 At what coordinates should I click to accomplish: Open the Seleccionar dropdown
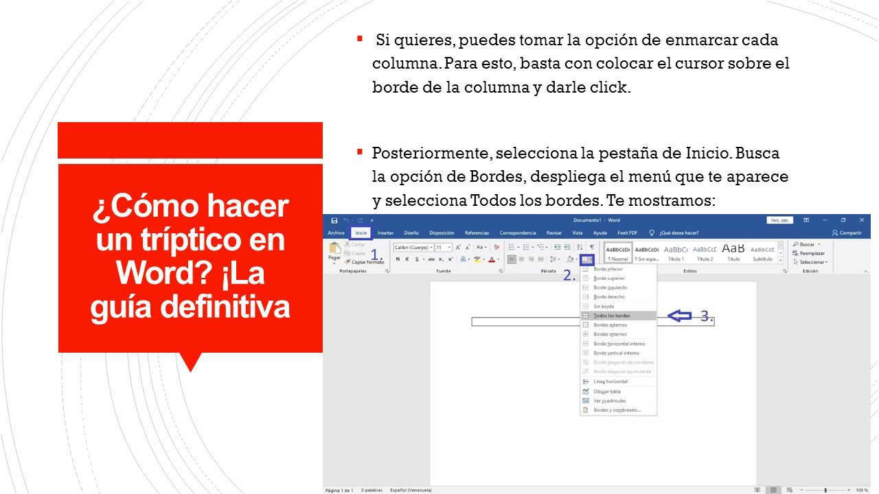[x=811, y=262]
